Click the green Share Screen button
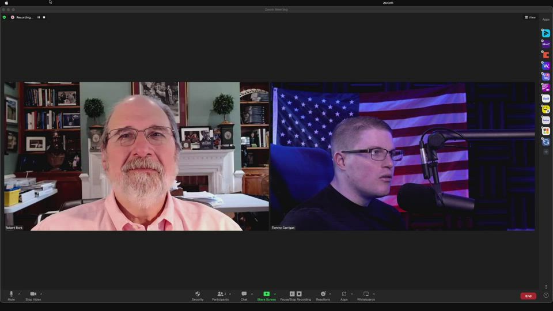 click(x=266, y=295)
